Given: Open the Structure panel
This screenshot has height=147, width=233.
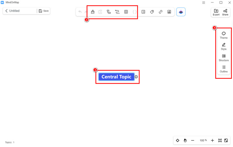Looking at the screenshot, I should click(x=224, y=58).
